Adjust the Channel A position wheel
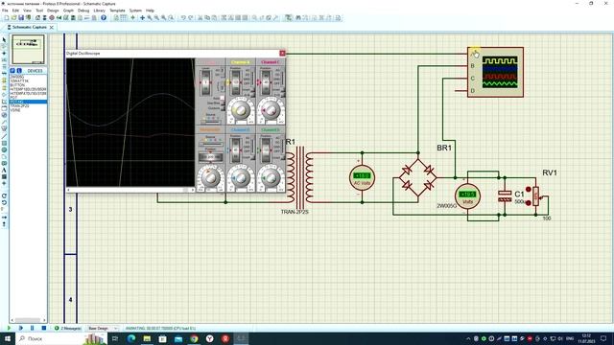The image size is (614, 345). [236, 83]
